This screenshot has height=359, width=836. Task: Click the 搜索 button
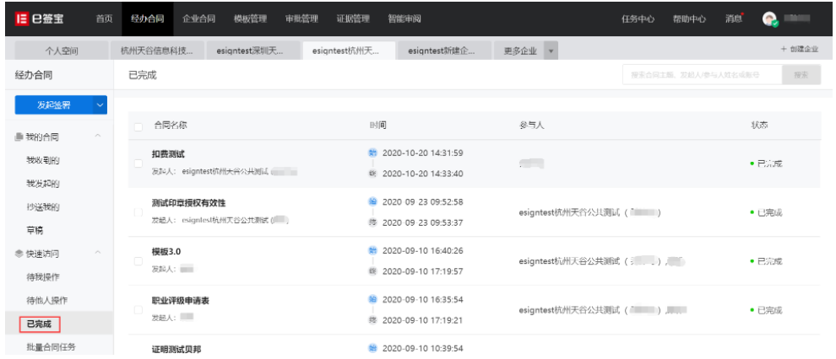pyautogui.click(x=801, y=75)
